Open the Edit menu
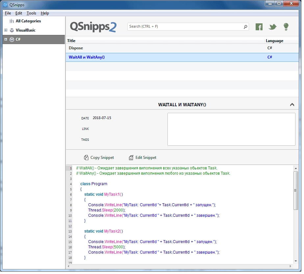The width and height of the screenshot is (304, 274). [x=19, y=13]
